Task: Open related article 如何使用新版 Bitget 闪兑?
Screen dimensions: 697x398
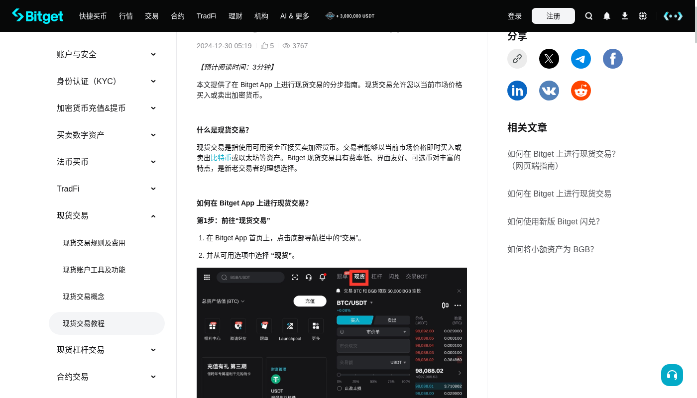Action: click(x=554, y=221)
